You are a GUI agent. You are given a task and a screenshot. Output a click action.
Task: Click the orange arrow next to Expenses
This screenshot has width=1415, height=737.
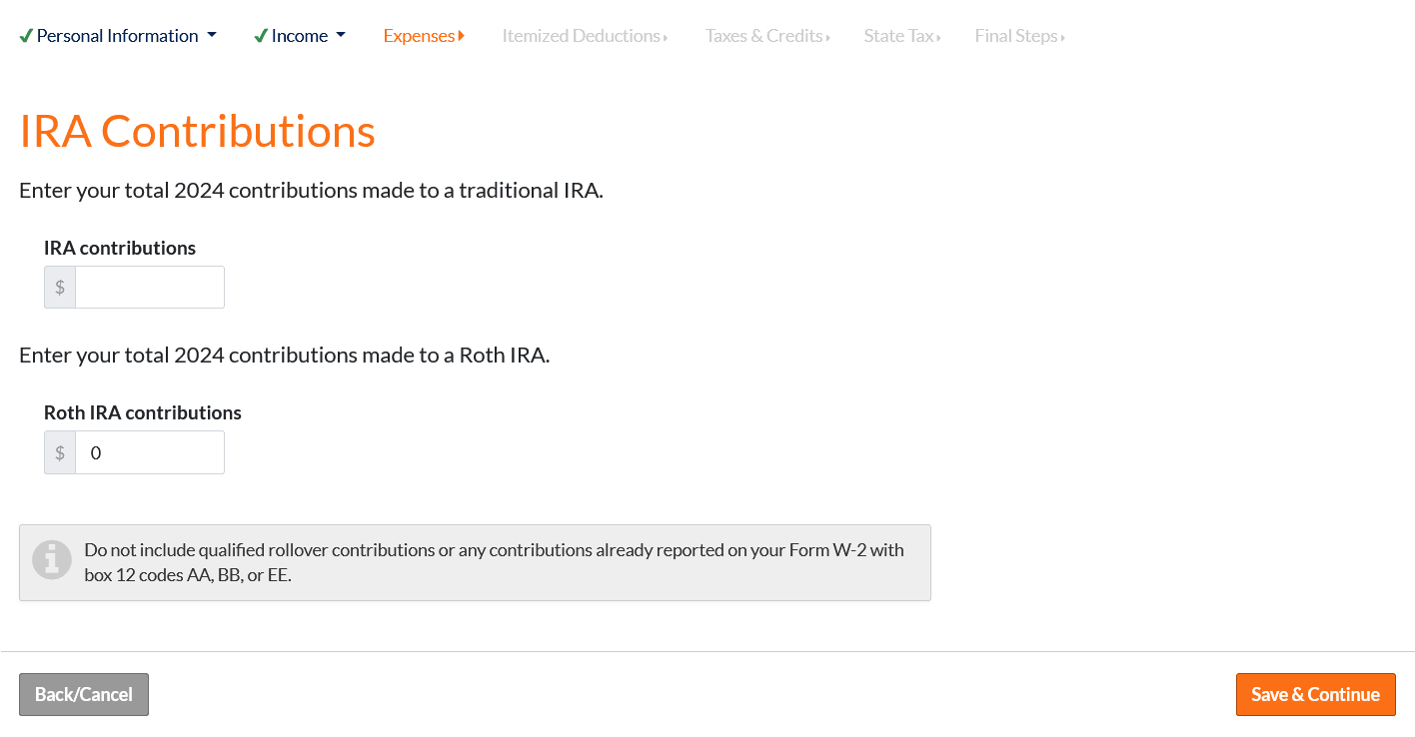pyautogui.click(x=462, y=36)
